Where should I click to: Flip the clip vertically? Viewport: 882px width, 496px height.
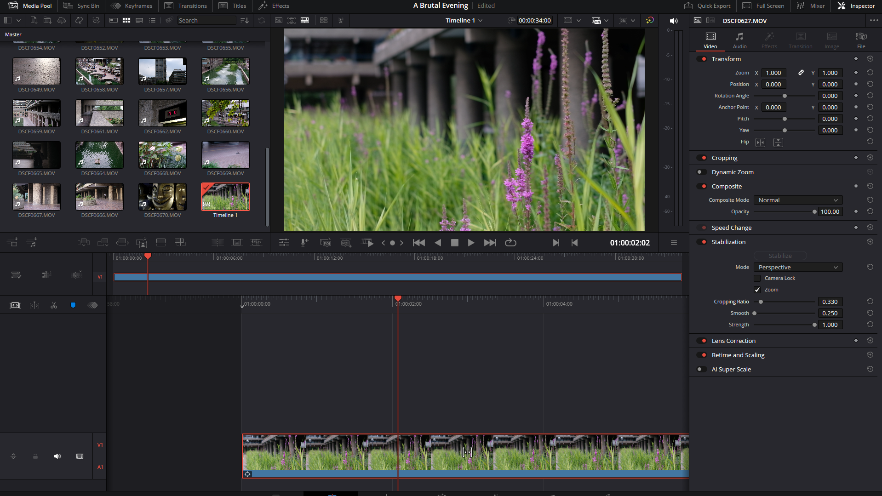[778, 143]
